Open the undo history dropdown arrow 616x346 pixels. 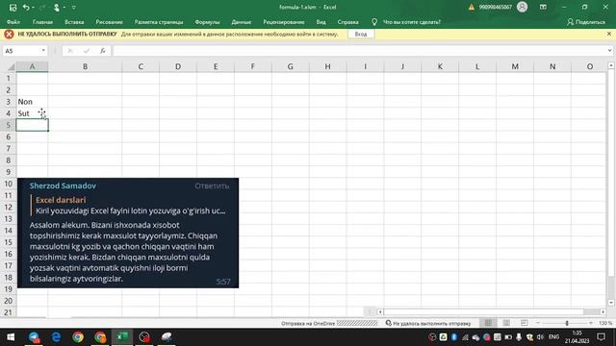click(33, 7)
